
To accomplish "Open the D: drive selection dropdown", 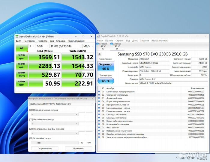I will tap(66, 46).
